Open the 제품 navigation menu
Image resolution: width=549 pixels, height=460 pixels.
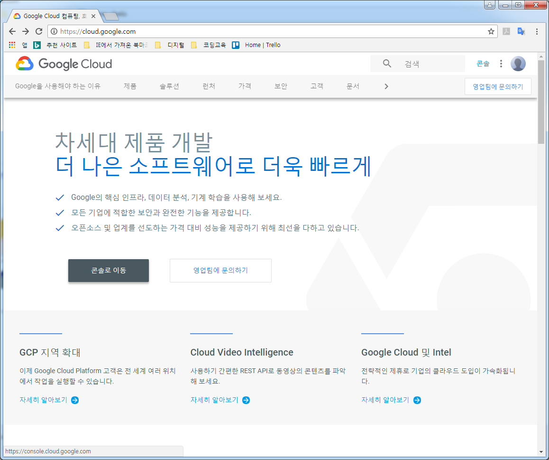pos(130,86)
